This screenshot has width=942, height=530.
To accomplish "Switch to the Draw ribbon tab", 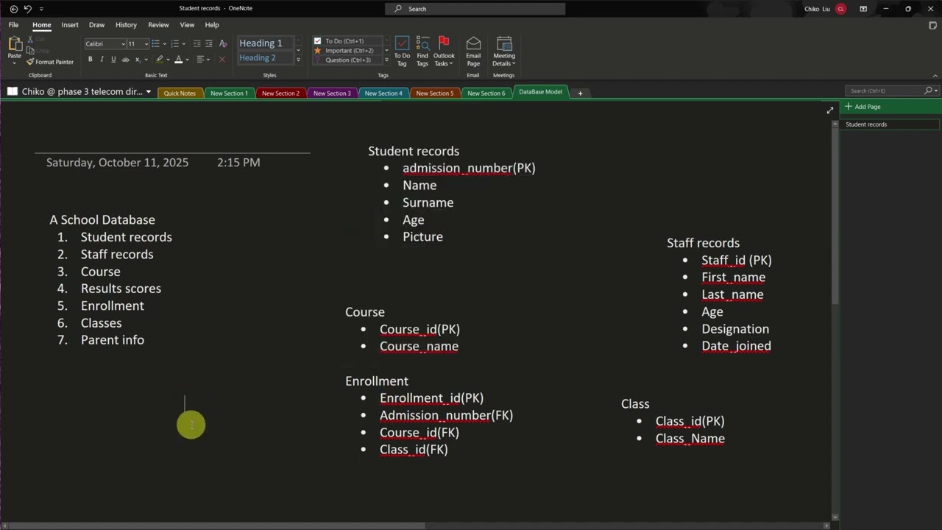I will click(96, 25).
